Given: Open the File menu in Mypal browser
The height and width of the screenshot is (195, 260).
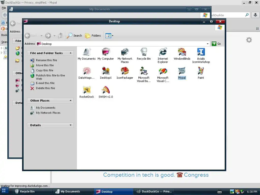Looking at the screenshot, I should point(4,8).
